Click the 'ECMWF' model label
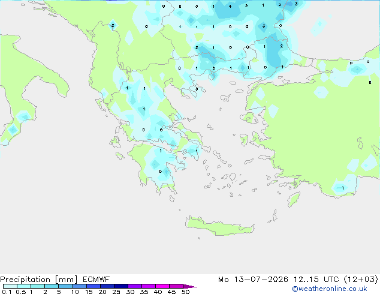 click(x=96, y=280)
